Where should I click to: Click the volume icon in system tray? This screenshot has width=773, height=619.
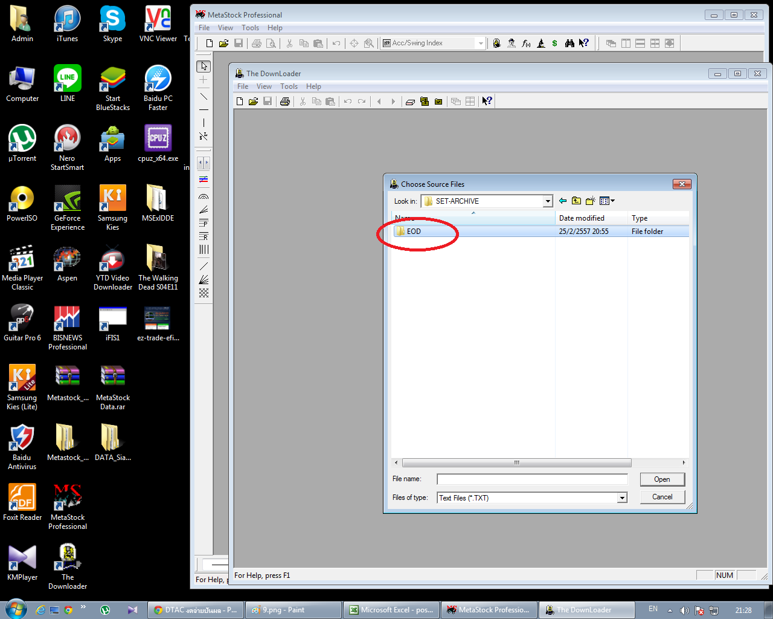point(684,611)
